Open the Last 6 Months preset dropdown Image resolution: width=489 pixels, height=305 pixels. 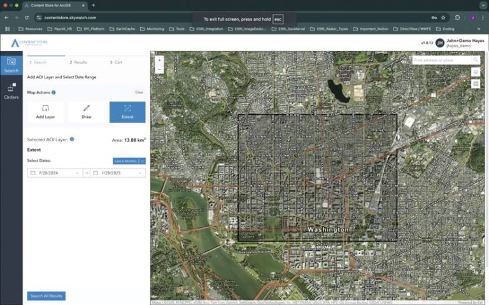click(129, 161)
